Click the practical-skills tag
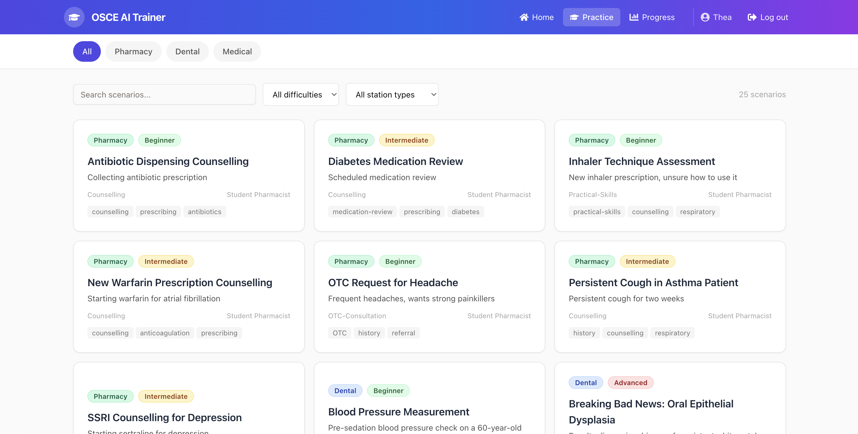Screen dimensions: 858x434 point(597,212)
